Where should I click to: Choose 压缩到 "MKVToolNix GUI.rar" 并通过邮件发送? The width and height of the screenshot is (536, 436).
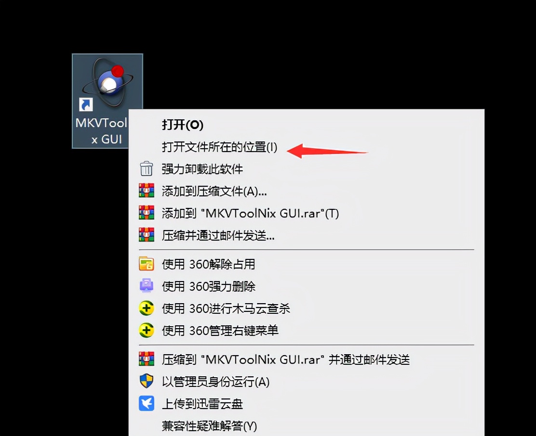[286, 359]
